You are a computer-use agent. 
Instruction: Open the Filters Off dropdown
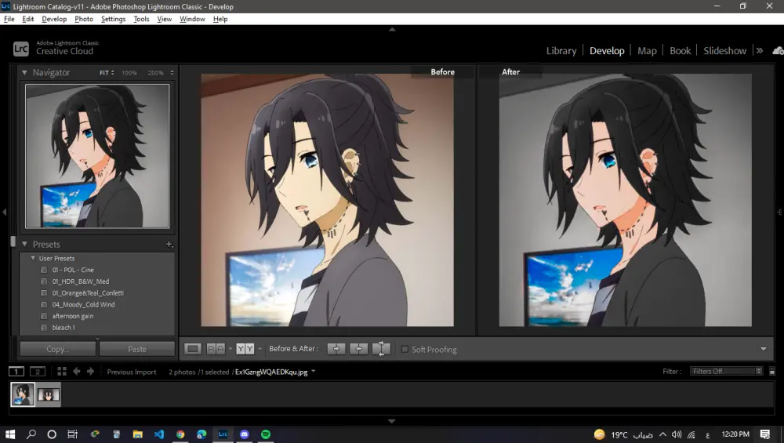(726, 372)
